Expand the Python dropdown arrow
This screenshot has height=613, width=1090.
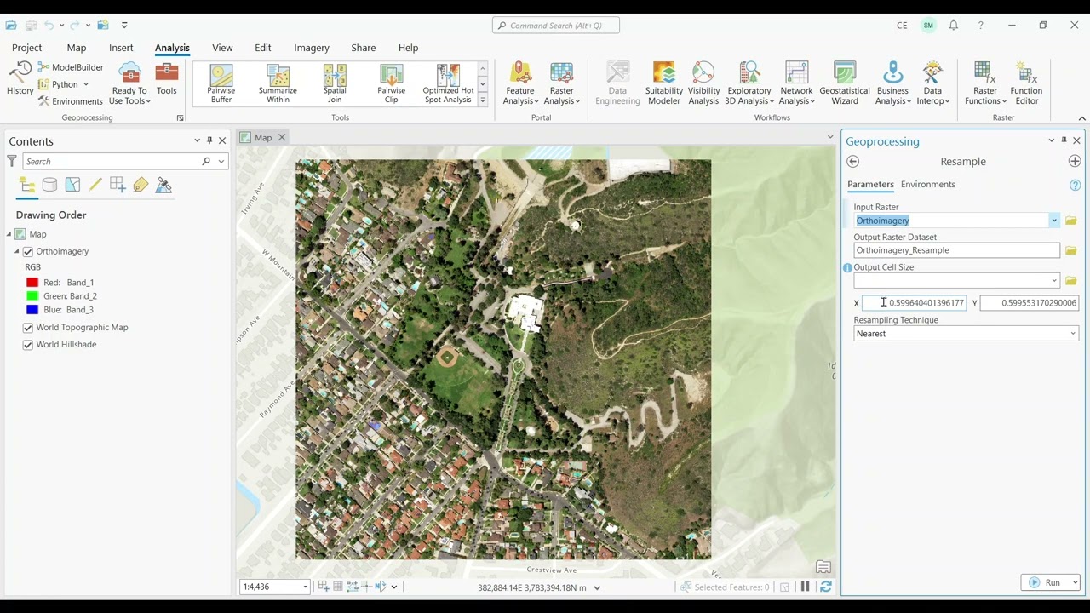point(85,84)
